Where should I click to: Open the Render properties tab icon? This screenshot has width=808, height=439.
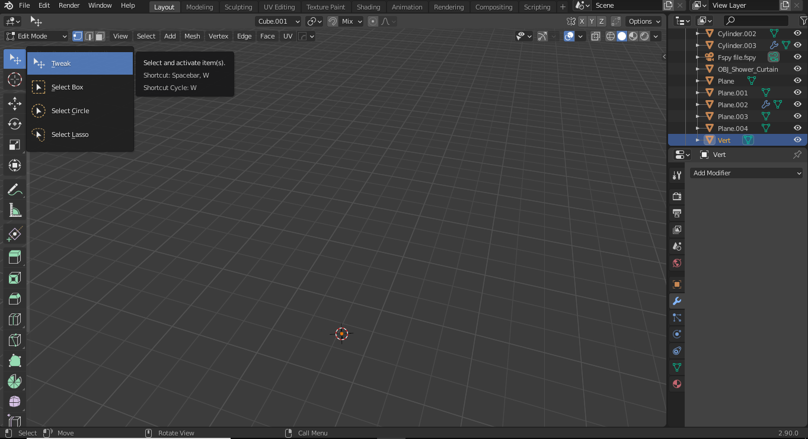click(x=677, y=196)
